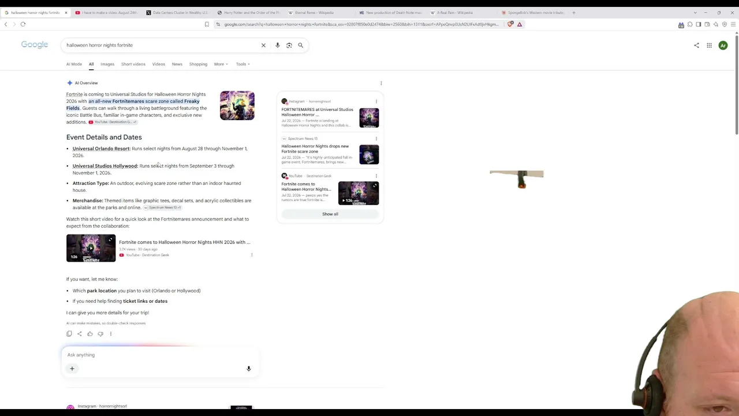Switch to the Eternal Rome Wikipedia tab
The image size is (739, 416).
[x=319, y=12]
